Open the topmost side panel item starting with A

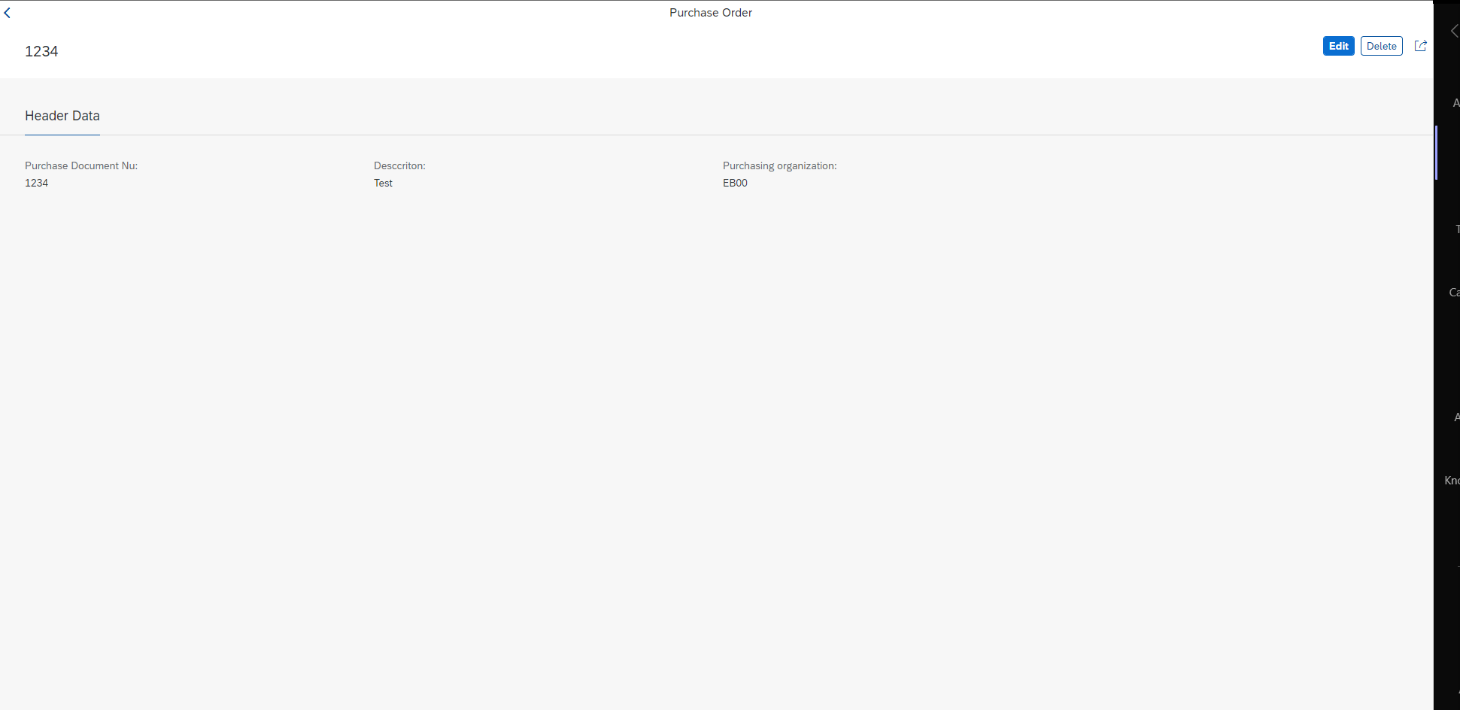[1456, 103]
